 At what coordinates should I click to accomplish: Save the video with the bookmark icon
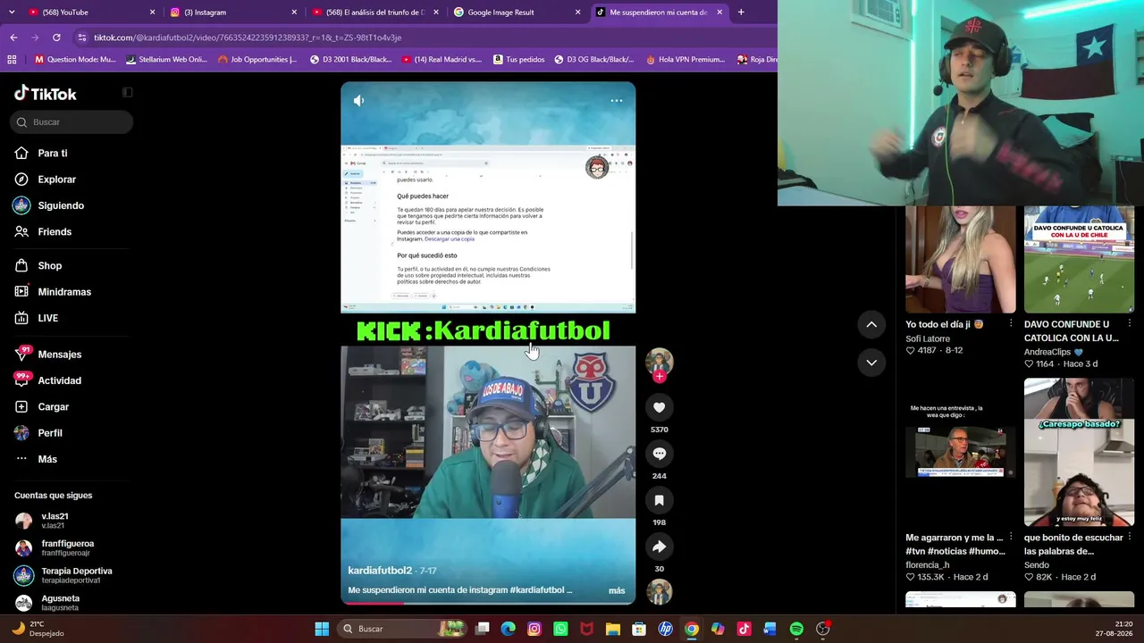[659, 500]
